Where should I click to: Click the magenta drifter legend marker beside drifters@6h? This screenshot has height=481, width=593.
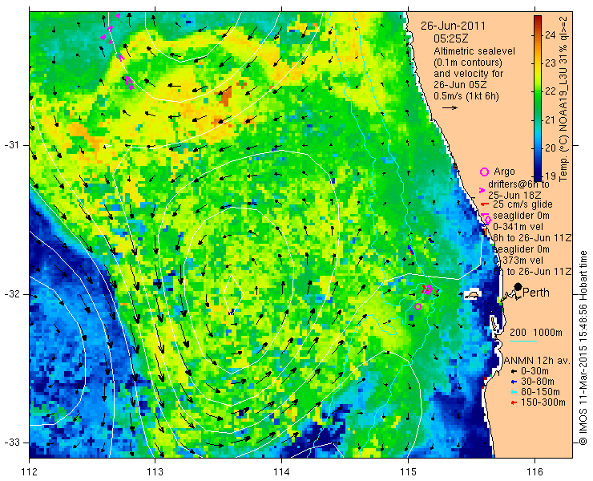click(482, 190)
